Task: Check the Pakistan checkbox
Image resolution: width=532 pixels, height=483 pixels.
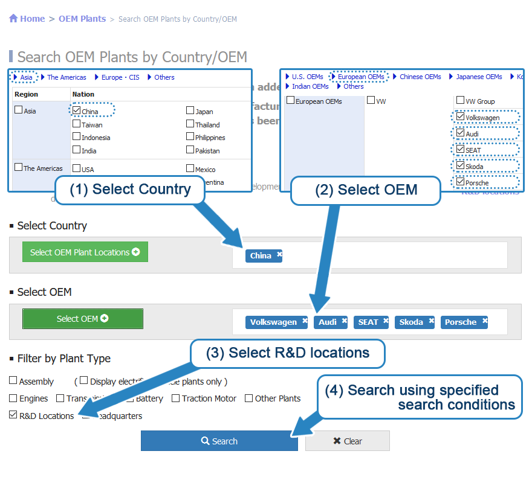Action: click(x=190, y=150)
